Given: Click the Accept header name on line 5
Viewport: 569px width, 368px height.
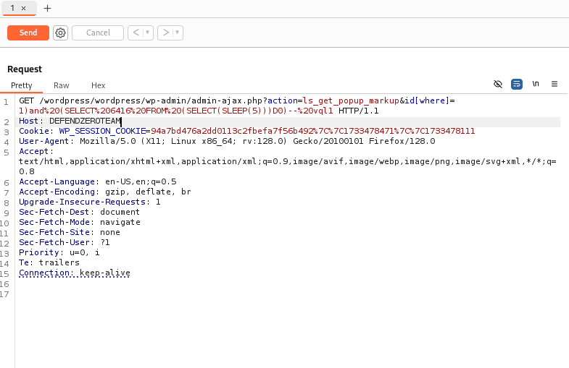Looking at the screenshot, I should click(34, 151).
